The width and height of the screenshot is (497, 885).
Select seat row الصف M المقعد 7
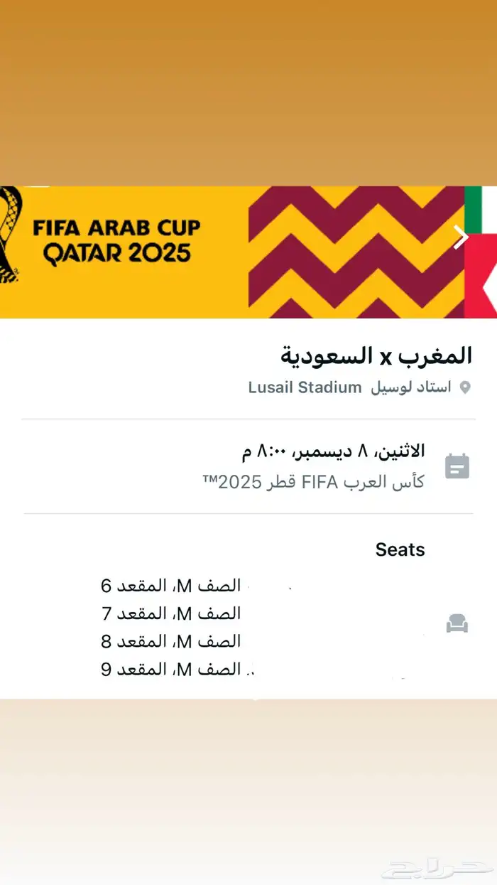tap(170, 612)
